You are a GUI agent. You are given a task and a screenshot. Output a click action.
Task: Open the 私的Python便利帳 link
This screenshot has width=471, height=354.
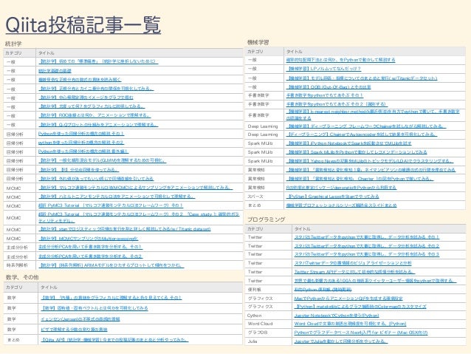point(323,290)
